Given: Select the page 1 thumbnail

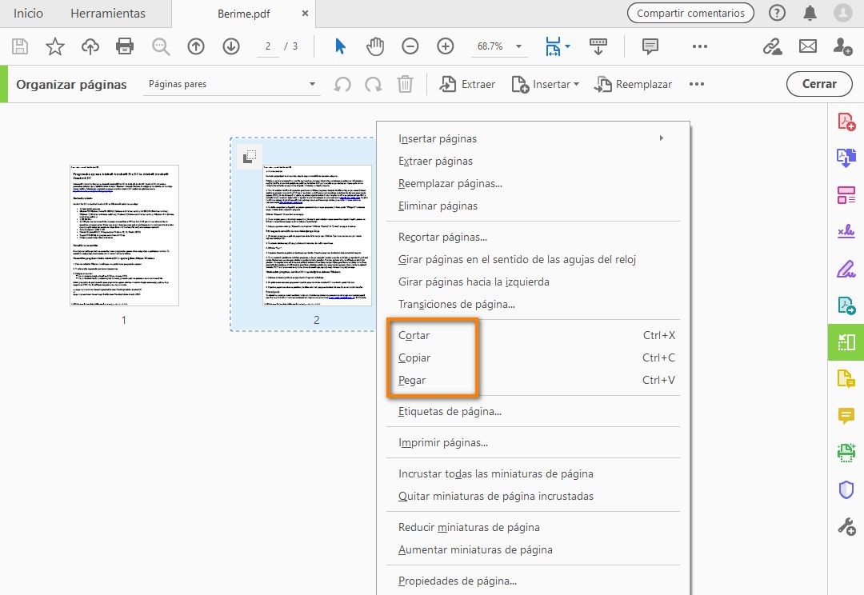Looking at the screenshot, I should [x=124, y=235].
